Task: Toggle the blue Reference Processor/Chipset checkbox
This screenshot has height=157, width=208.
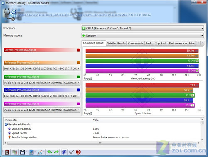Action: click(79, 90)
